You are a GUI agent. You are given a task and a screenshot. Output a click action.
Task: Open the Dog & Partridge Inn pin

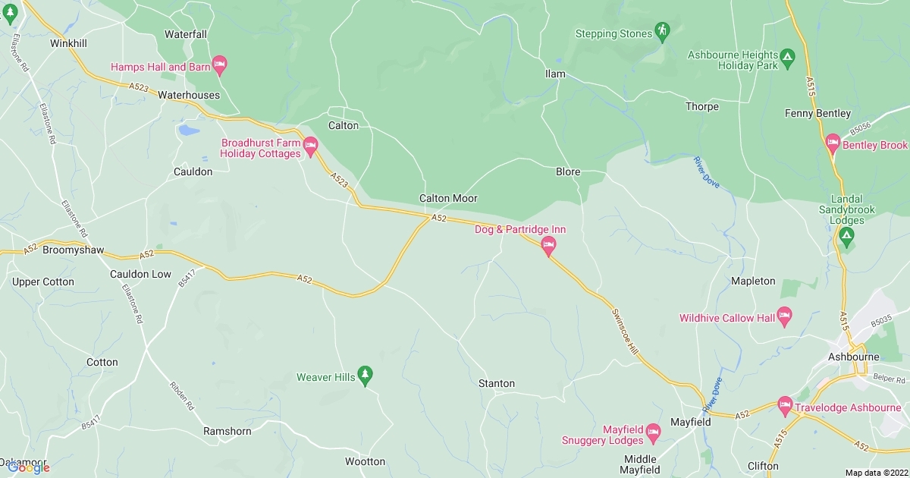tap(548, 246)
